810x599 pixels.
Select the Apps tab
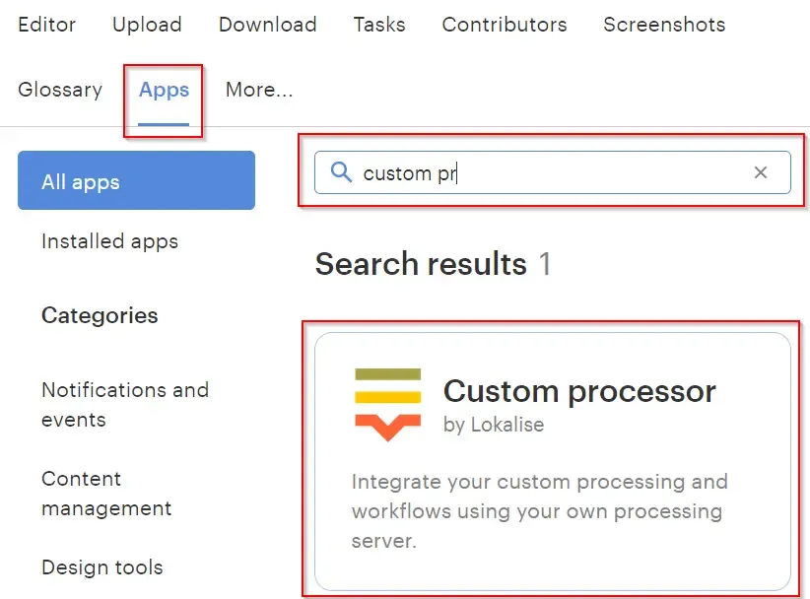[x=164, y=90]
